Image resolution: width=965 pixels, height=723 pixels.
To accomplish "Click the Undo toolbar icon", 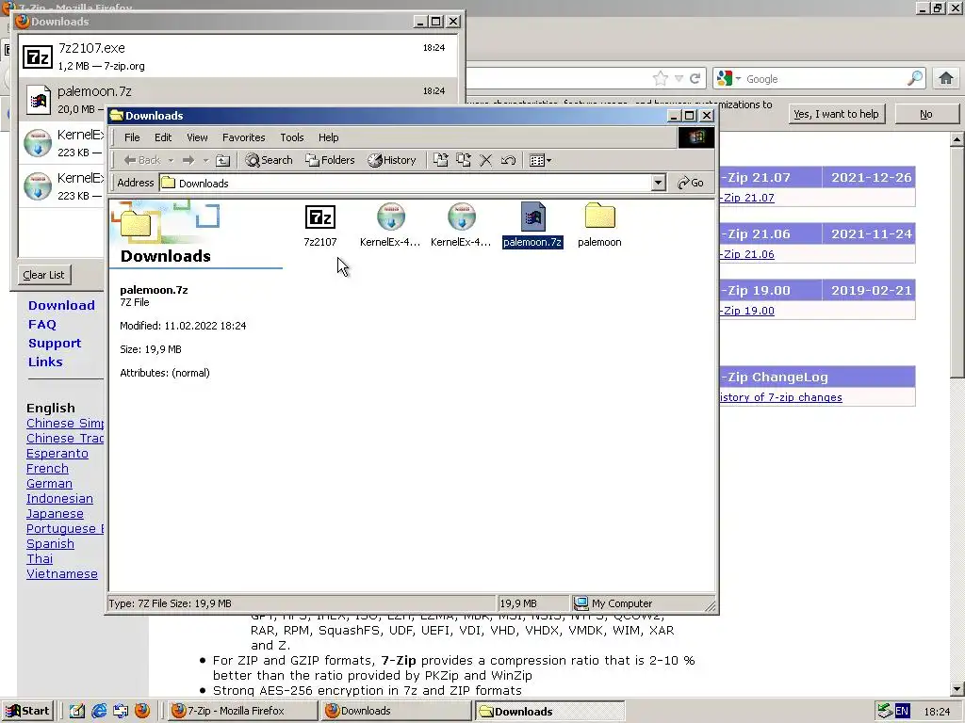I will (508, 160).
